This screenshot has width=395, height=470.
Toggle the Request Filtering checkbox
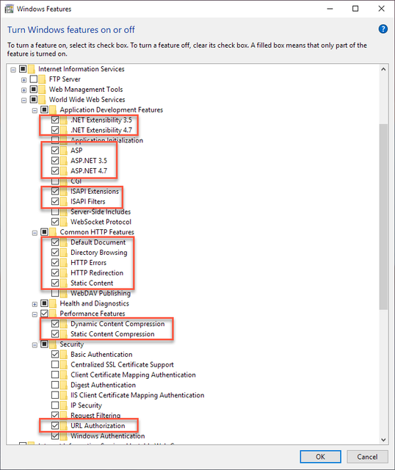55,415
